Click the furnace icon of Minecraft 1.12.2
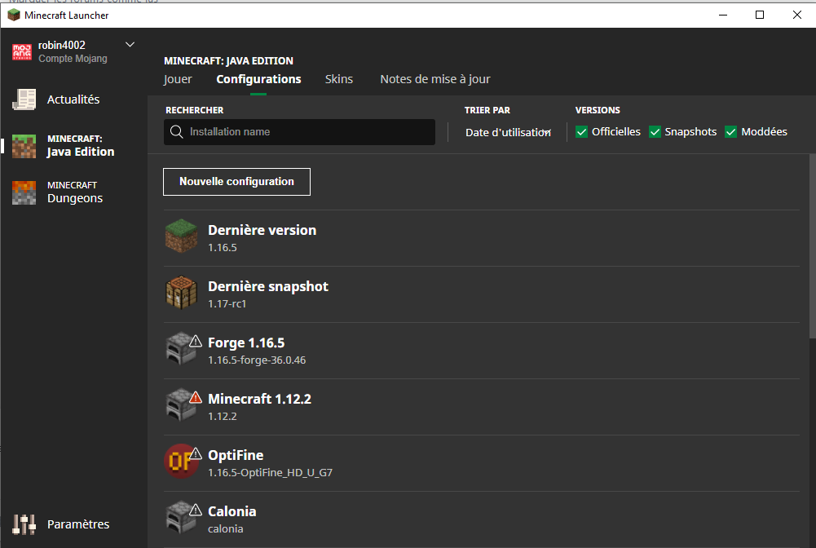 [179, 405]
